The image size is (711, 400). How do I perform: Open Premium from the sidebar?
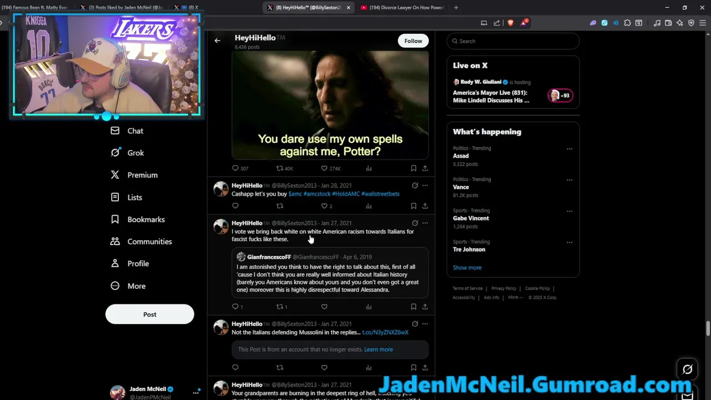point(134,175)
